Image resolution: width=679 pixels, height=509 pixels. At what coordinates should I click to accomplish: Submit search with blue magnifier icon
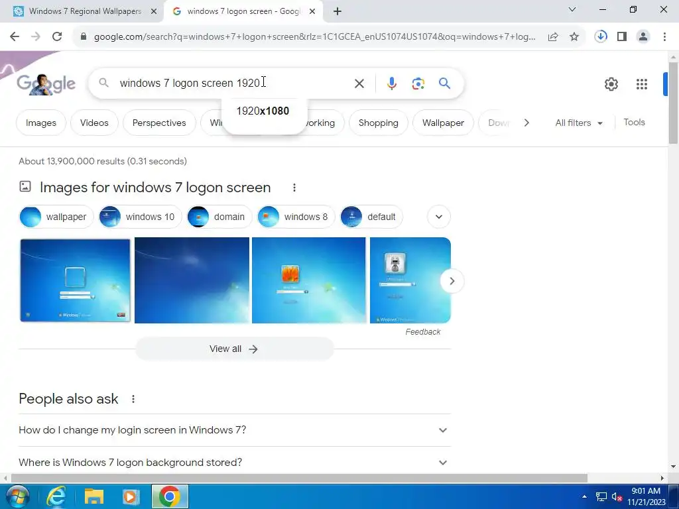[444, 83]
